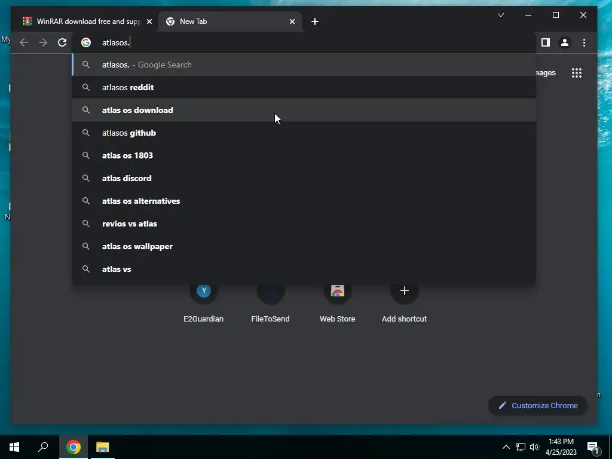Click the Chrome icon in the taskbar
This screenshot has height=459, width=612.
coord(74,447)
